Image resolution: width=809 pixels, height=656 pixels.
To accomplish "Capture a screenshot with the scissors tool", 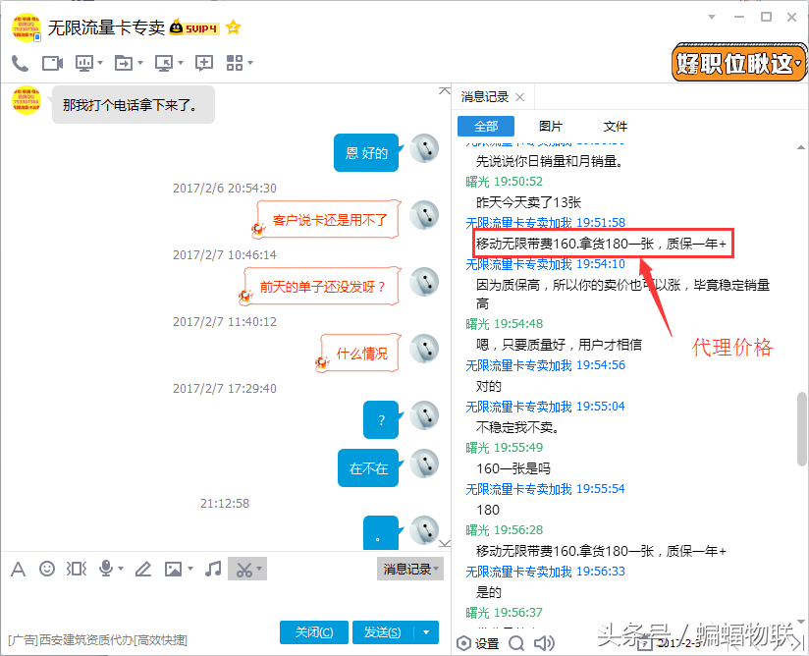I will [243, 569].
